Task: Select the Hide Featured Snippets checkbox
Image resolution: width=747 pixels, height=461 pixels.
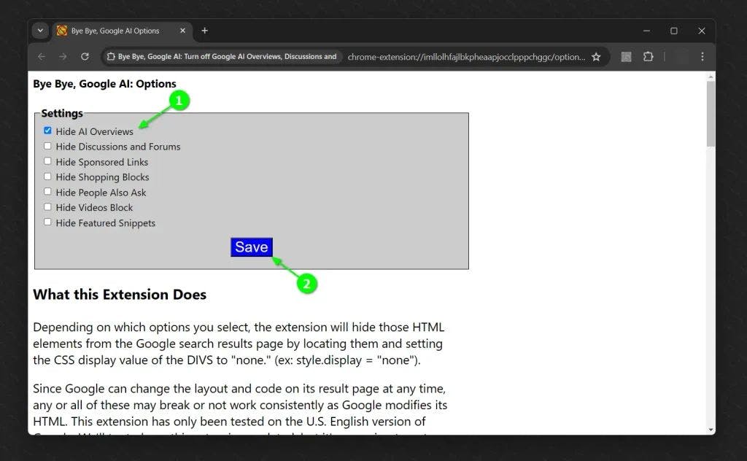Action: [47, 222]
